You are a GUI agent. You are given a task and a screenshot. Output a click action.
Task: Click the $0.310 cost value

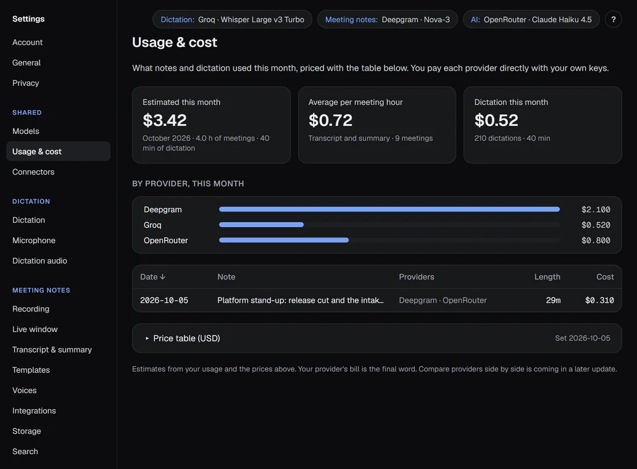[x=599, y=301]
